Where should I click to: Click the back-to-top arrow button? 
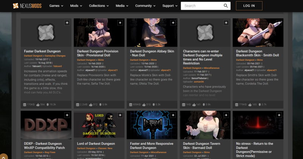[3, 157]
